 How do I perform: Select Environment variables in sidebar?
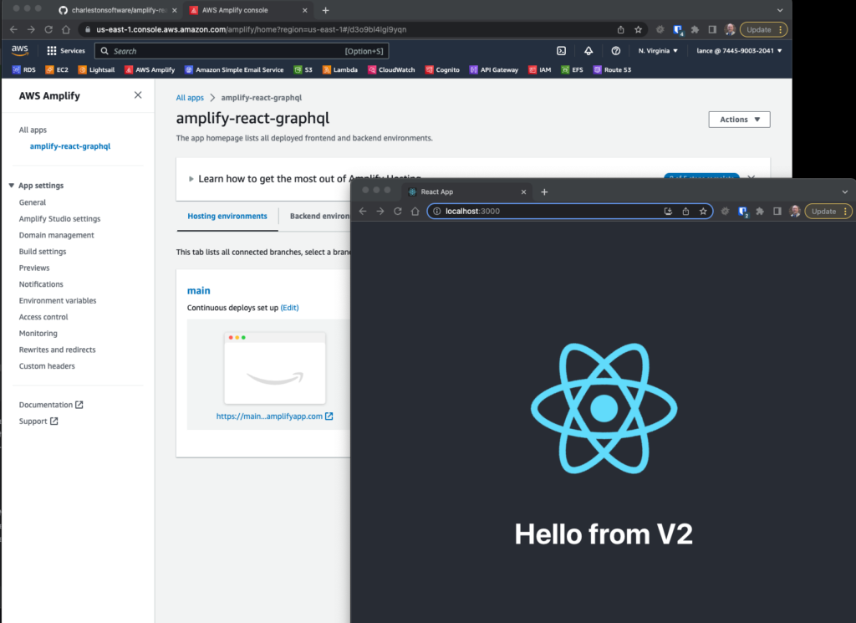point(58,301)
